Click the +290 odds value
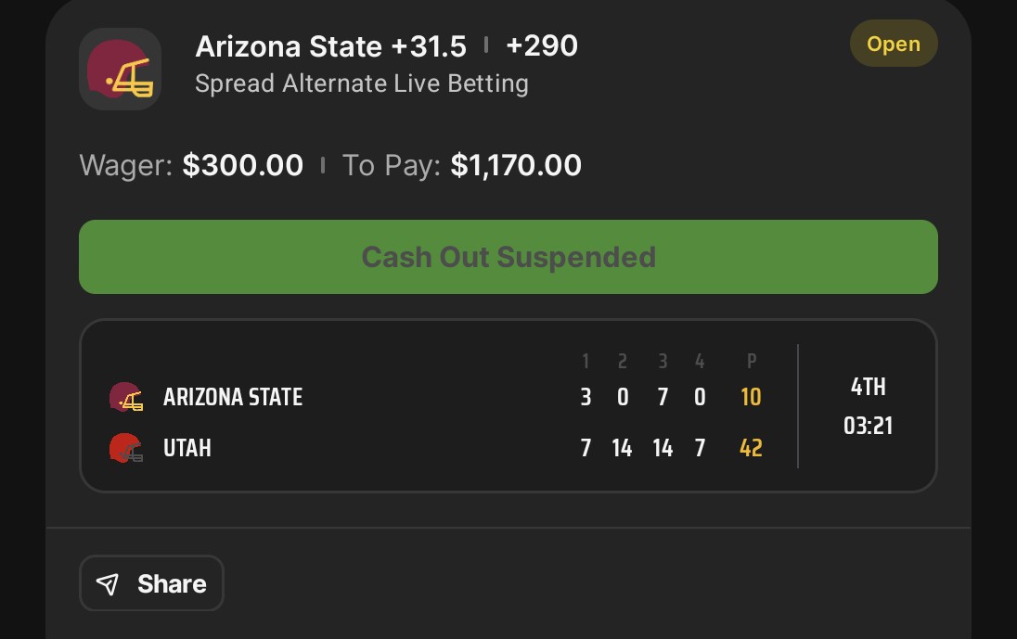 tap(542, 45)
